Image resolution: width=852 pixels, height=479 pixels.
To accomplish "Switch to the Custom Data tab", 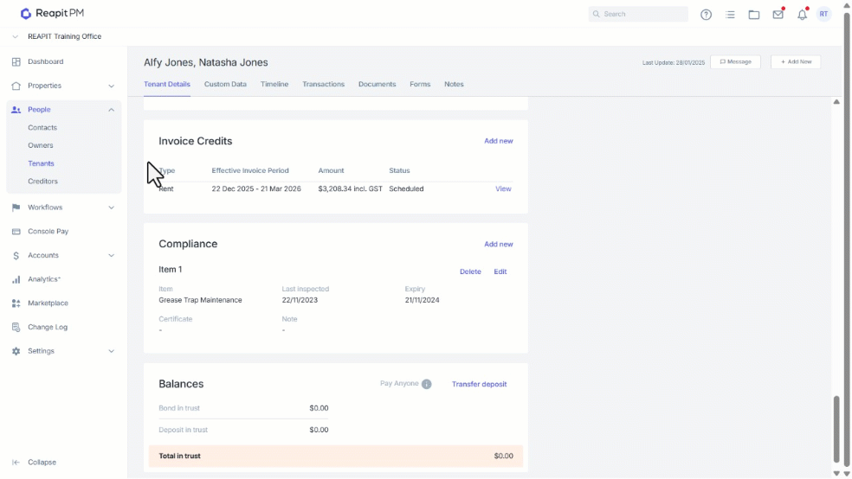I will coord(225,84).
